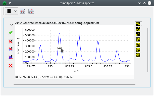Click the MZ integration icon
Viewport: 154px width, 96px height.
[x=138, y=29]
